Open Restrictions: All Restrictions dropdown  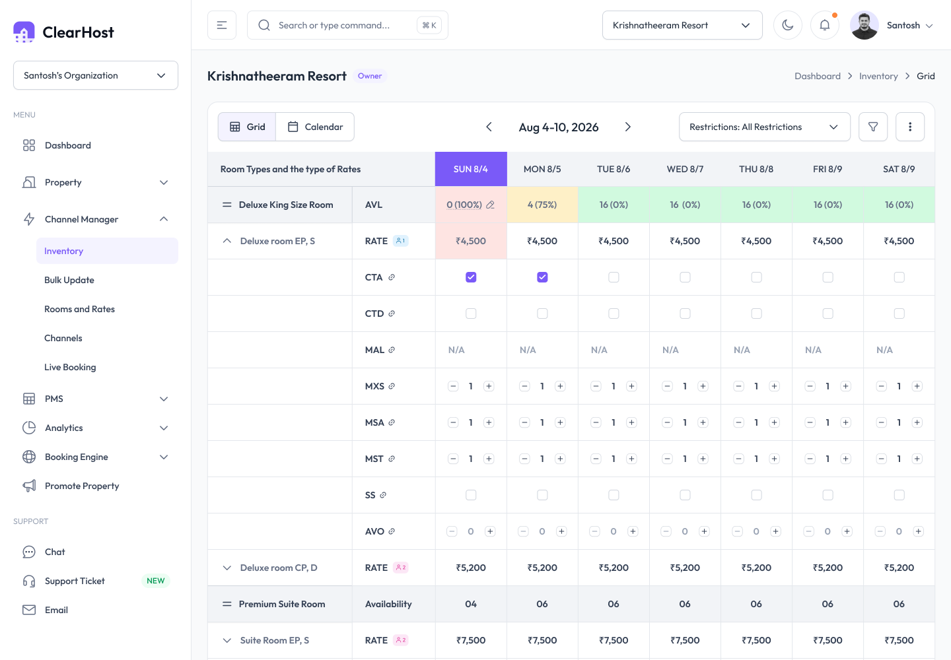pos(763,127)
